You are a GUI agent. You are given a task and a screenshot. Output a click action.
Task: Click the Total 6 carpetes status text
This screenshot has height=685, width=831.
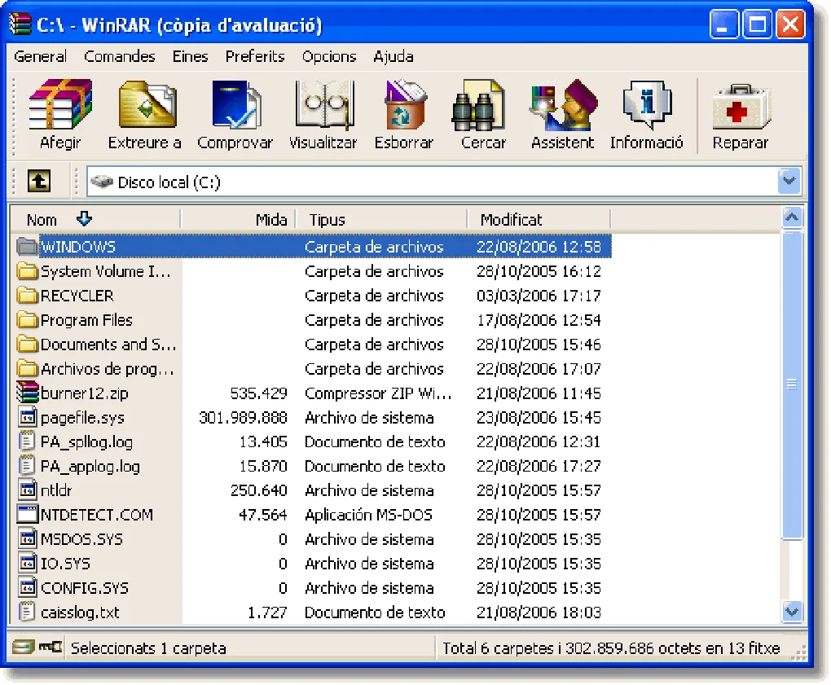pos(610,648)
